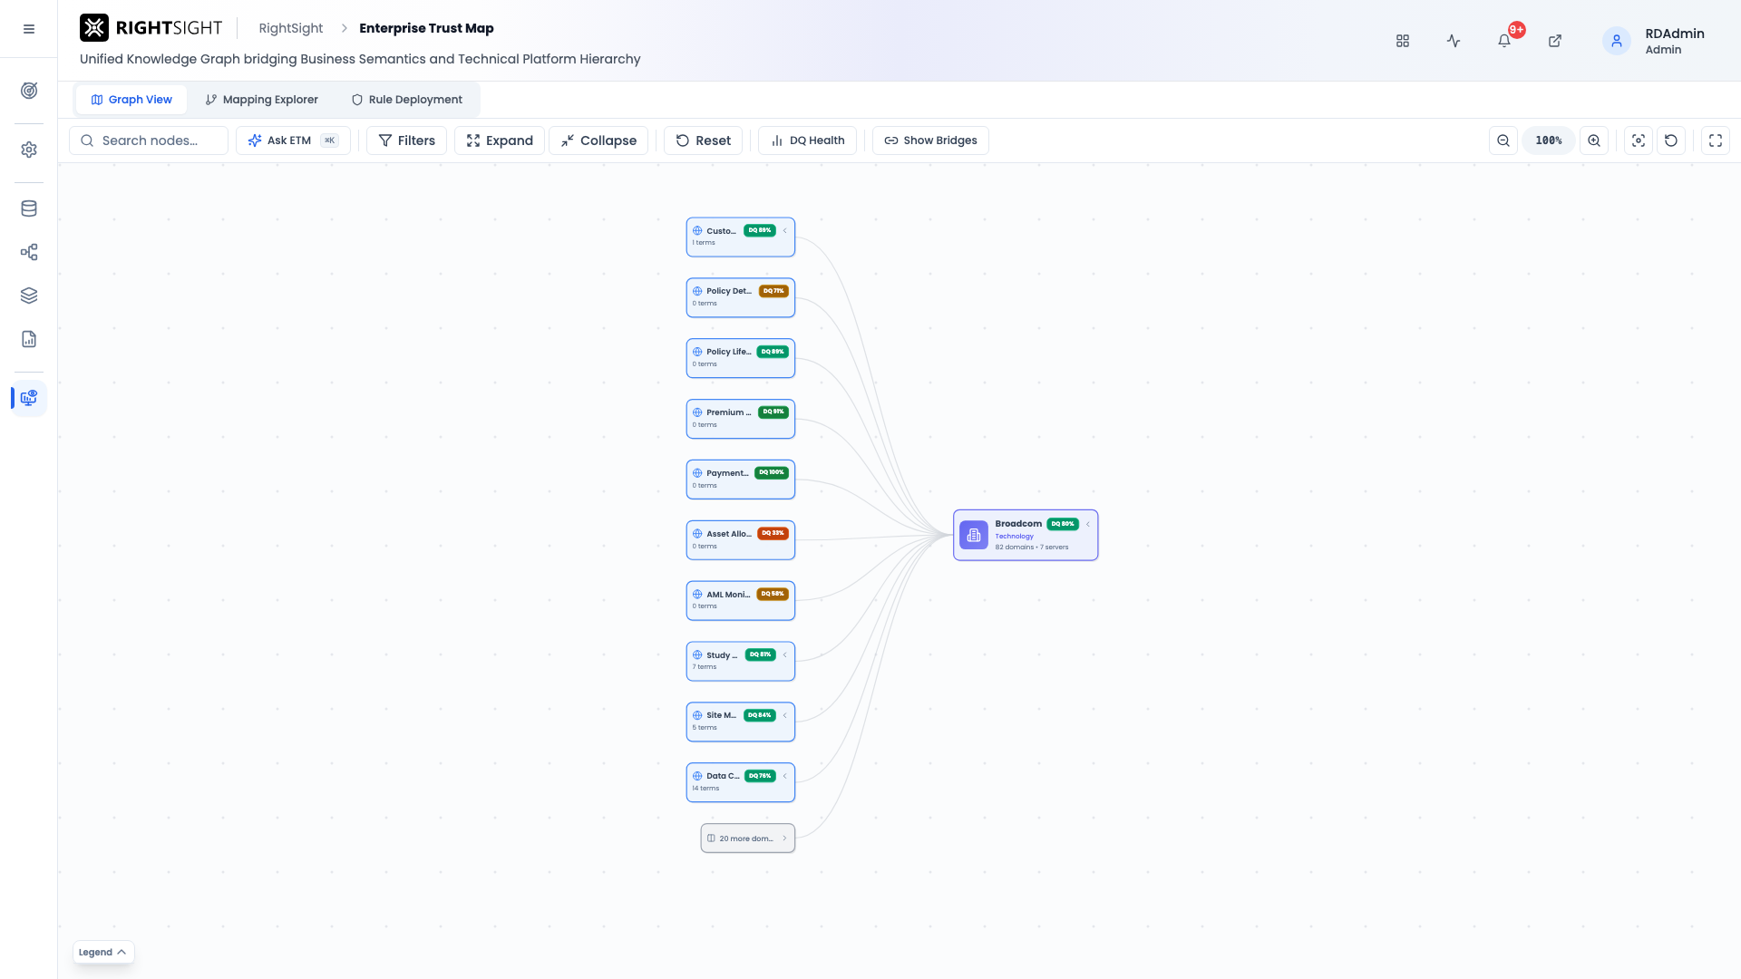Image resolution: width=1741 pixels, height=979 pixels.
Task: Open the activity pulse icon
Action: tap(1454, 41)
